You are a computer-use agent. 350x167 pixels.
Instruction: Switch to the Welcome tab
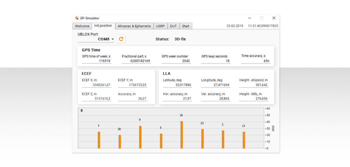(x=82, y=26)
